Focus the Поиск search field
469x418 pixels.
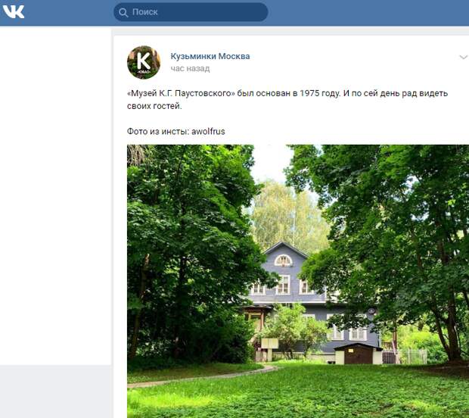(191, 12)
